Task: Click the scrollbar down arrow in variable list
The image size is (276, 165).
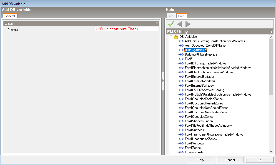Action: tap(271, 151)
